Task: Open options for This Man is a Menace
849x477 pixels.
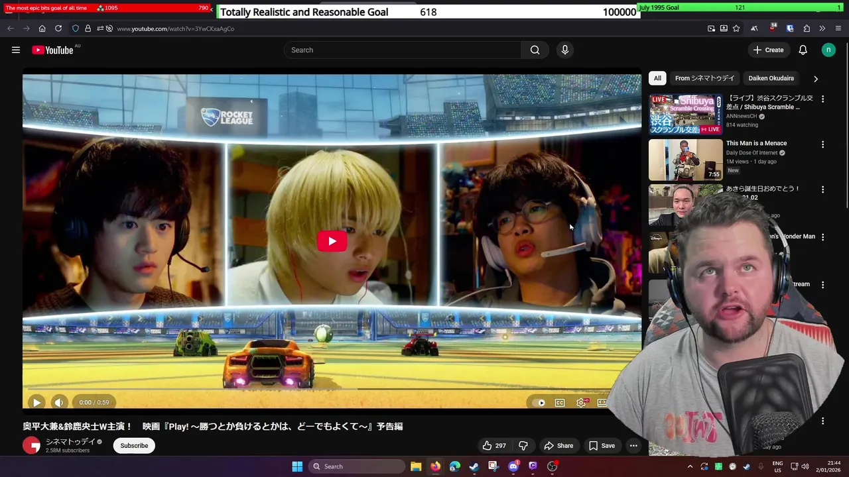Action: (x=822, y=144)
